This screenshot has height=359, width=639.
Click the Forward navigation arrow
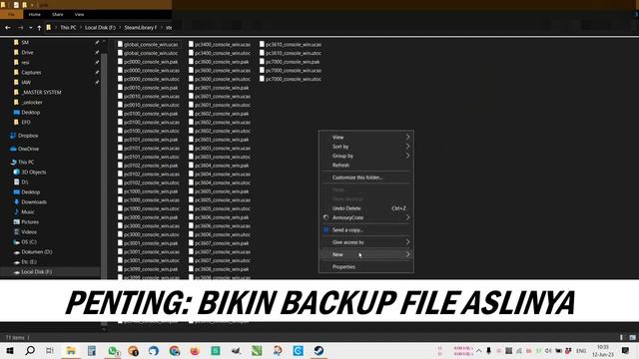point(20,28)
